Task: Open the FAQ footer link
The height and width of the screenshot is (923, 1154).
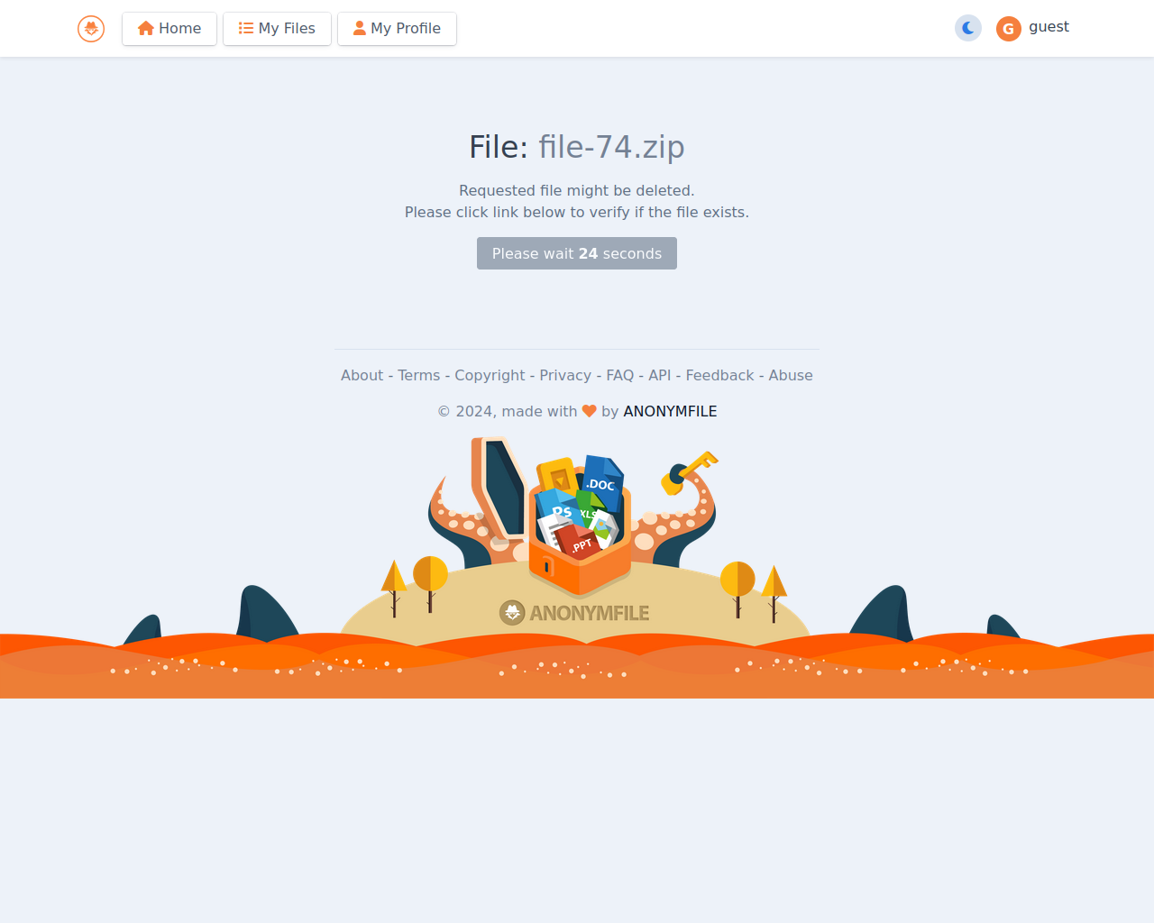Action: click(620, 376)
